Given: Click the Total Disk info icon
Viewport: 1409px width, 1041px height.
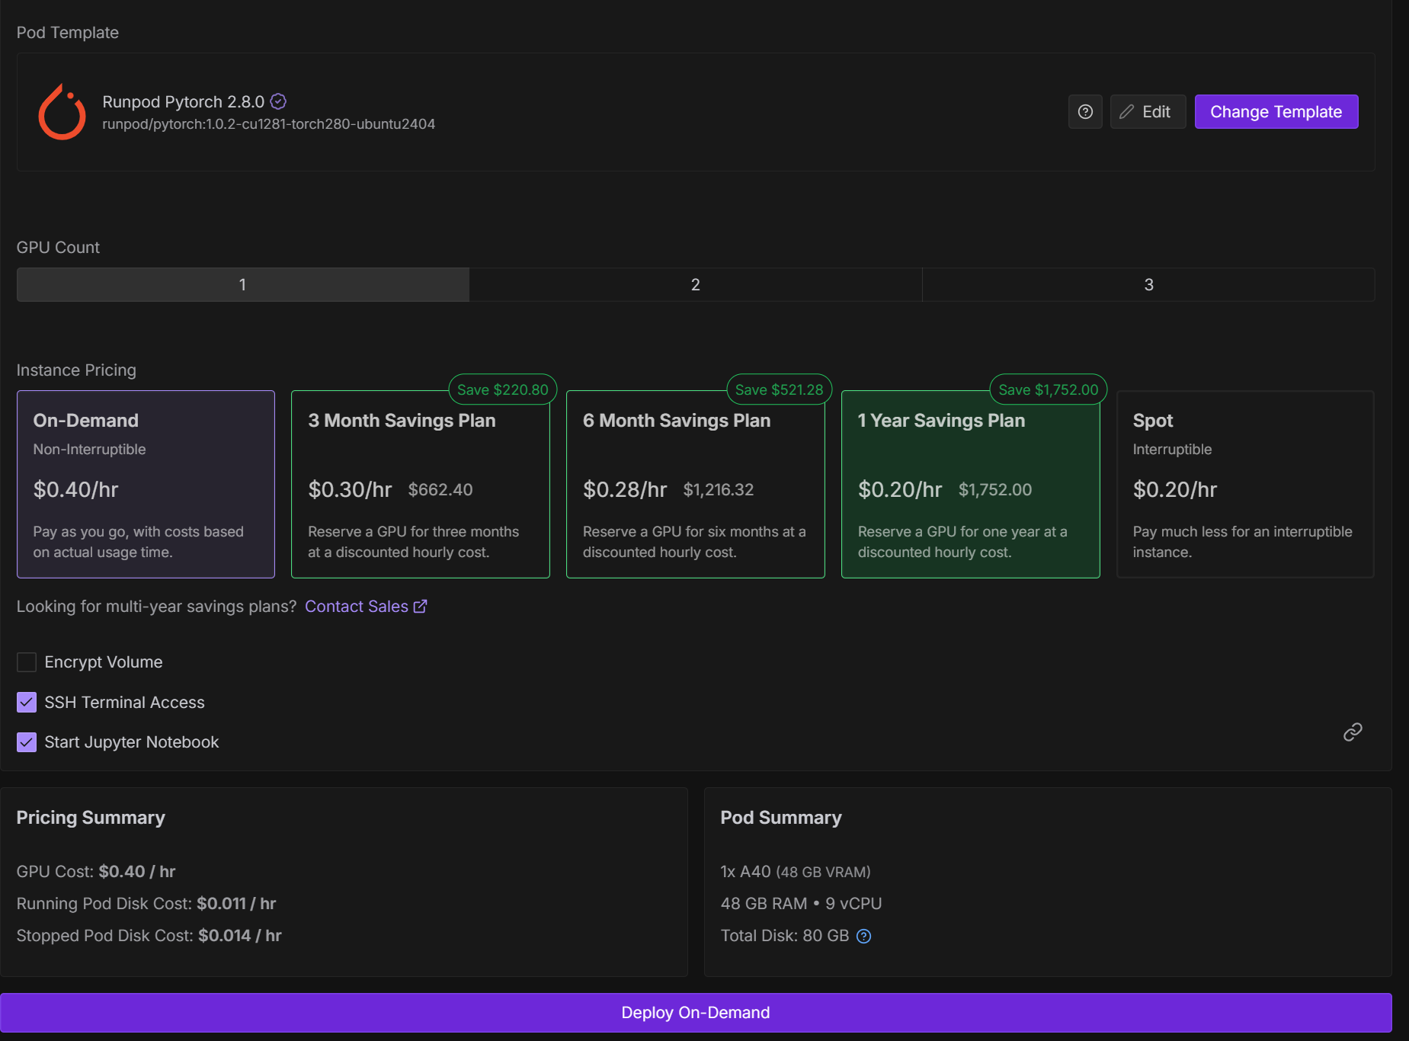Looking at the screenshot, I should click(x=863, y=936).
